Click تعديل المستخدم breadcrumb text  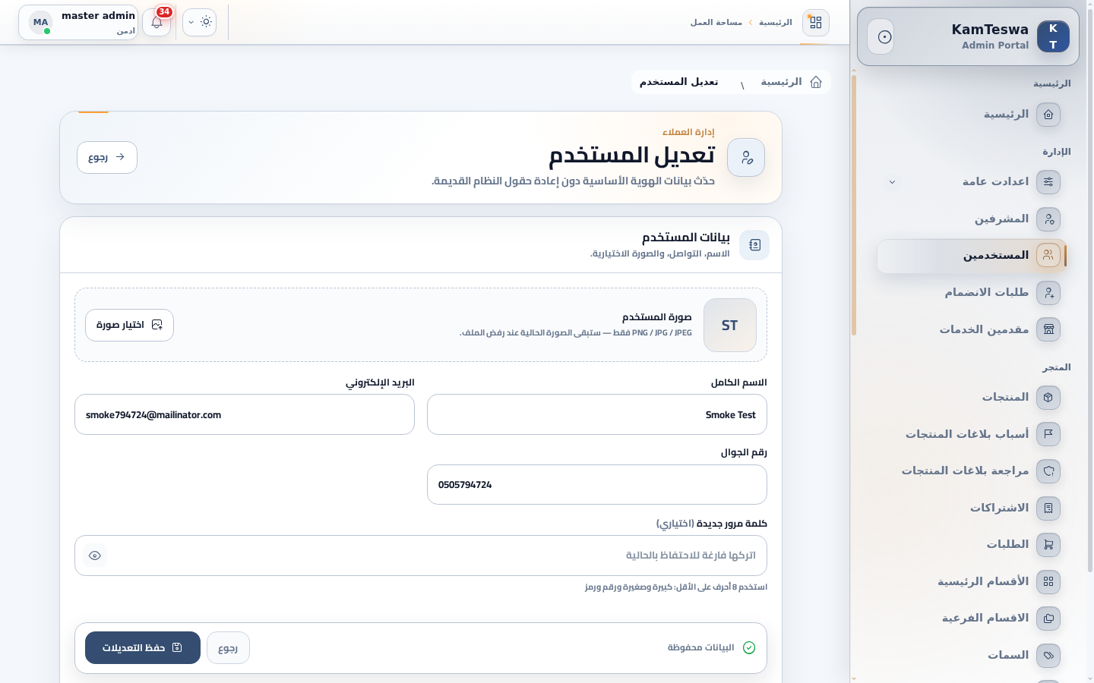(x=679, y=82)
